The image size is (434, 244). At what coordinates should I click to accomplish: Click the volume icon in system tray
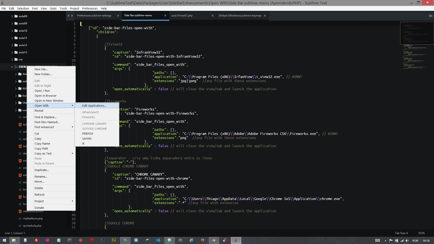coord(407,240)
